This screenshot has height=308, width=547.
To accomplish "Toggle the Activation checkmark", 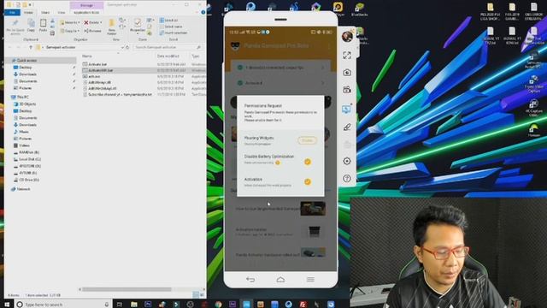I will (x=308, y=181).
